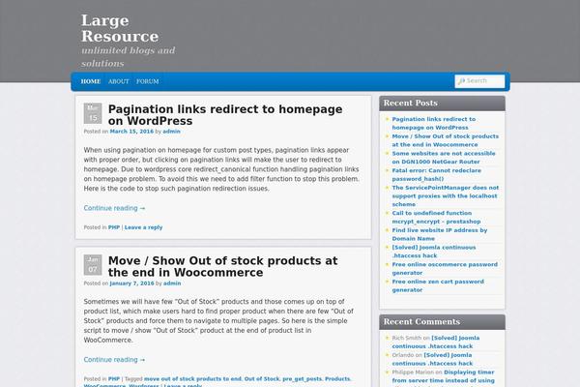Open Rich Smith's comment on Joomla hack
This screenshot has height=387, width=580.
436,342
